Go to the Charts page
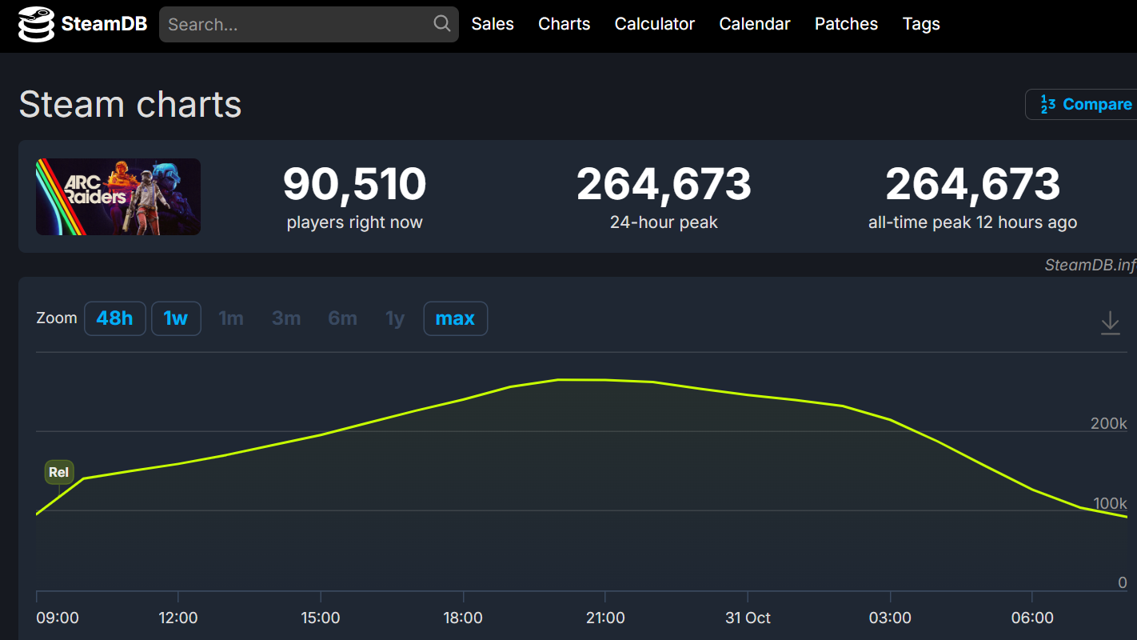The height and width of the screenshot is (640, 1137). point(564,24)
